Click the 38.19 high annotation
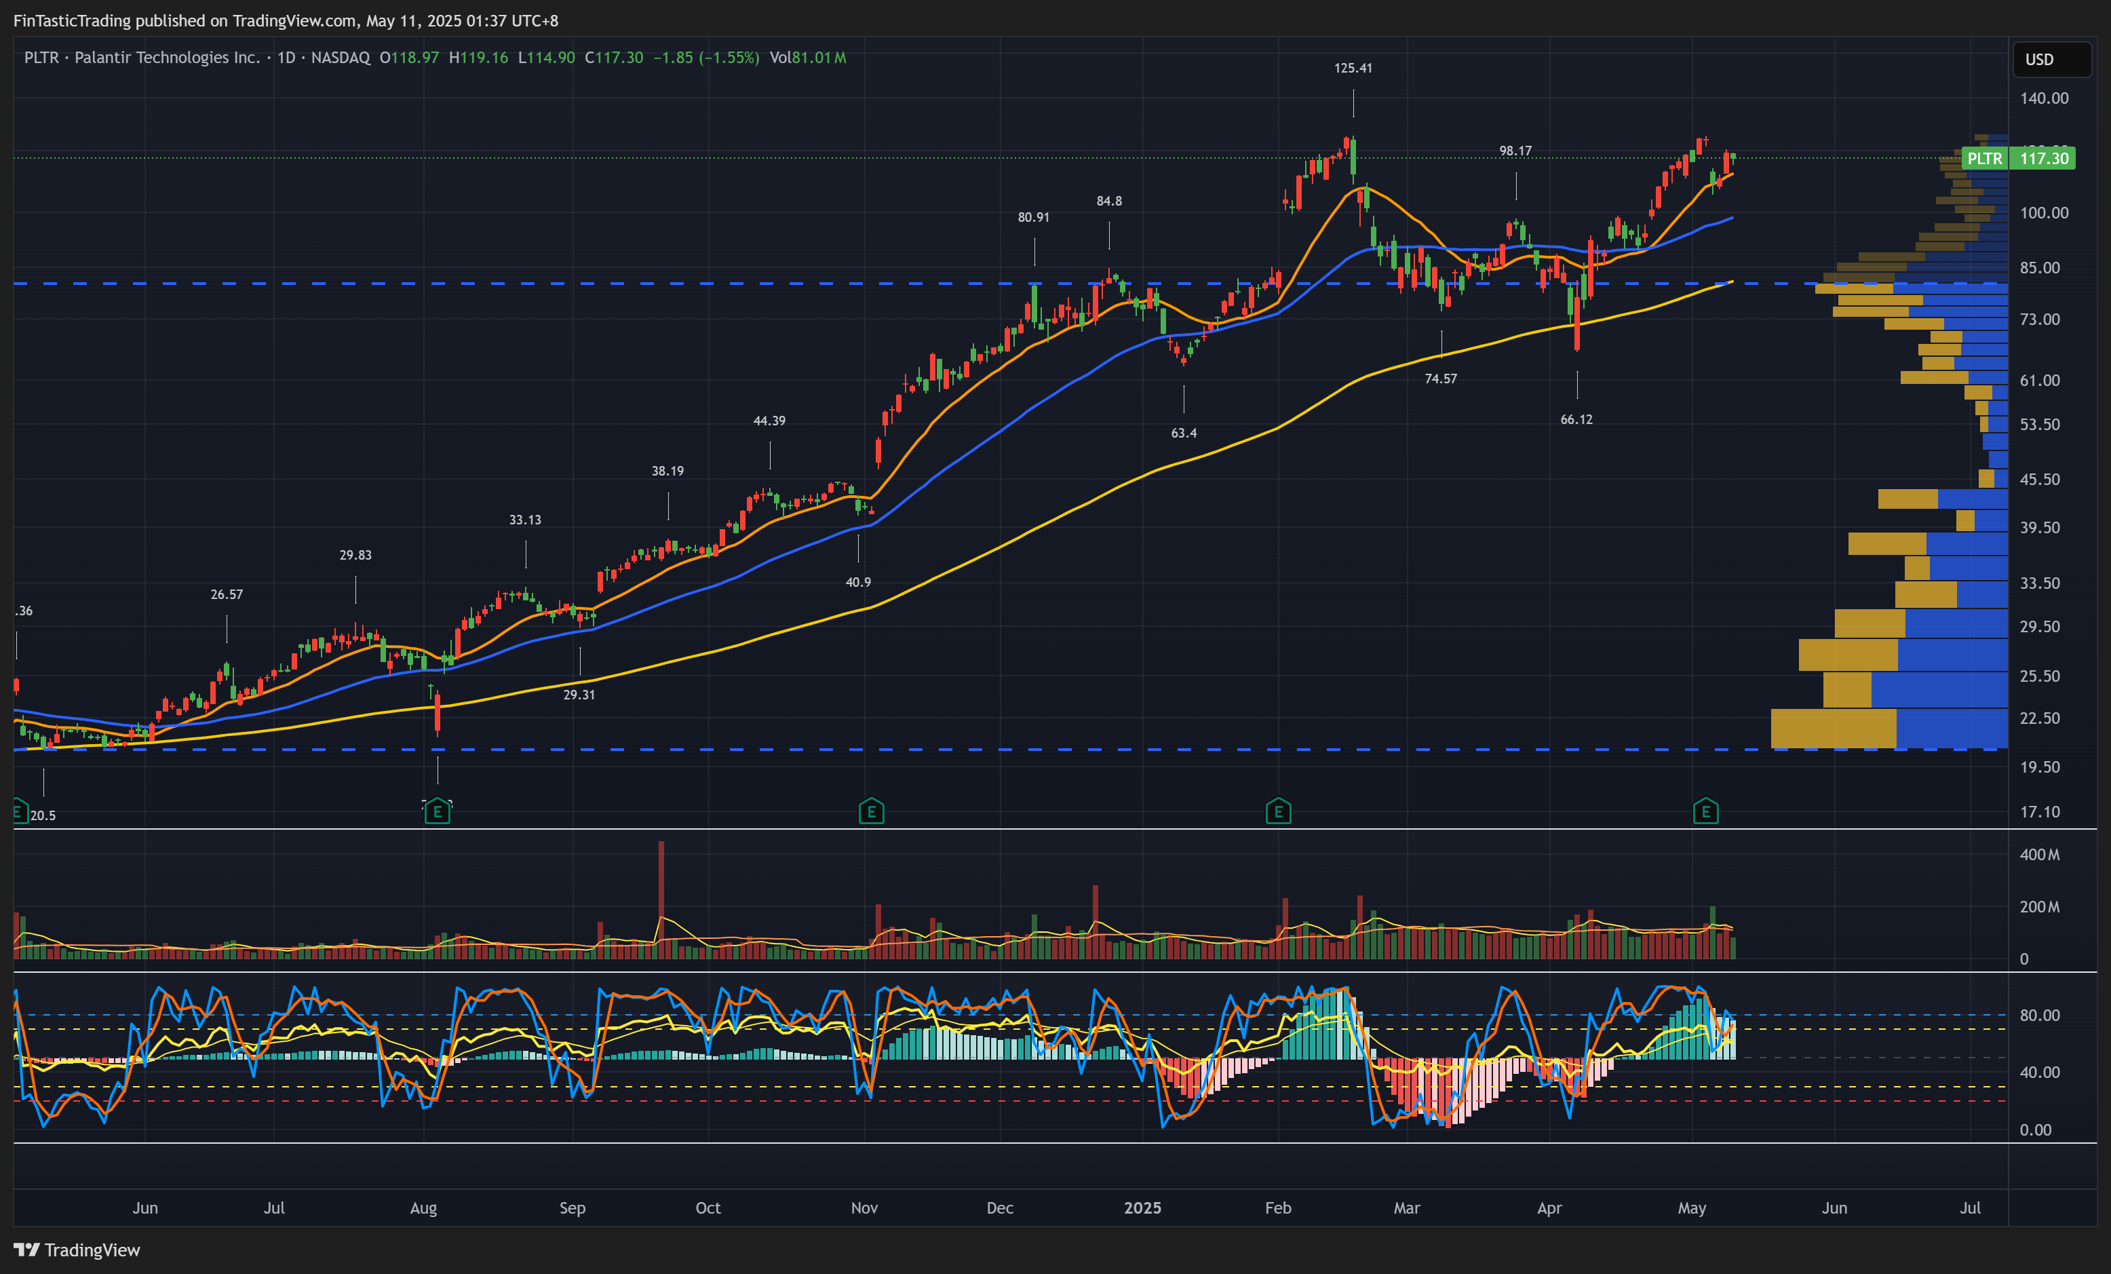 coord(667,470)
